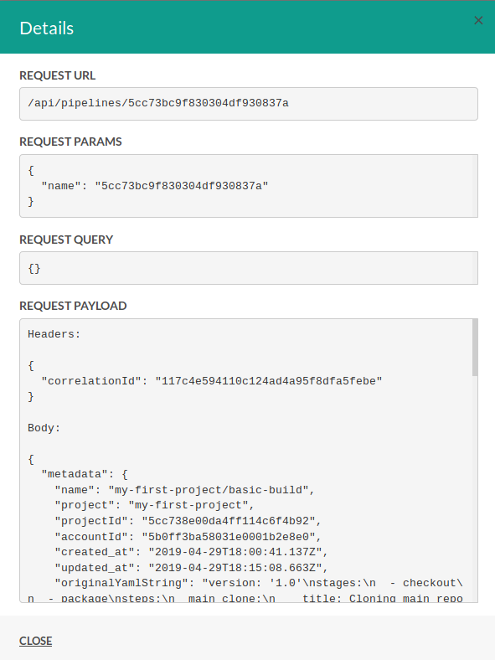Close the Details dialog with X icon
495x660 pixels.
tap(478, 20)
